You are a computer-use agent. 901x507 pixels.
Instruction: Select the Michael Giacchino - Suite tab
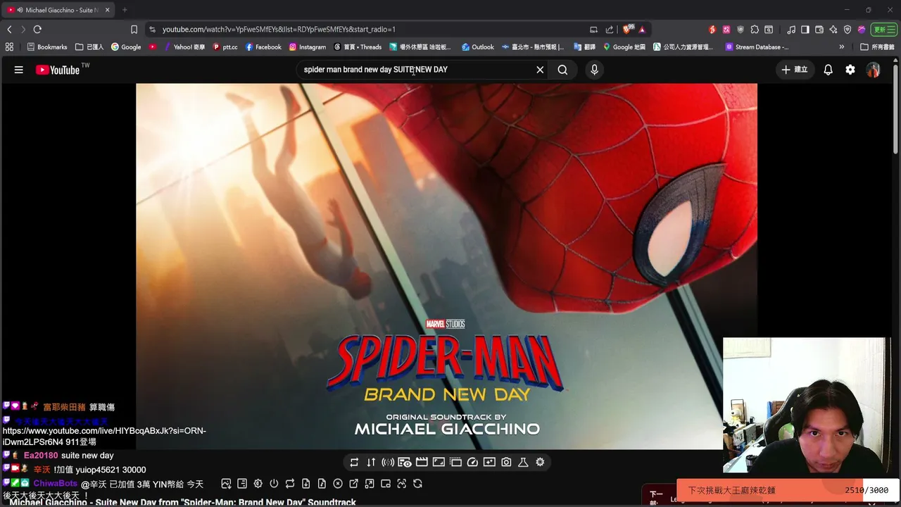(59, 10)
